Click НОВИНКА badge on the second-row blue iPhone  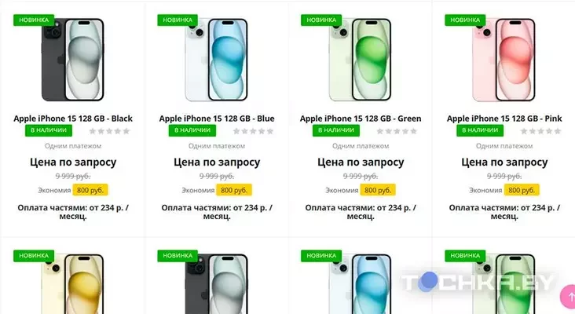click(321, 256)
